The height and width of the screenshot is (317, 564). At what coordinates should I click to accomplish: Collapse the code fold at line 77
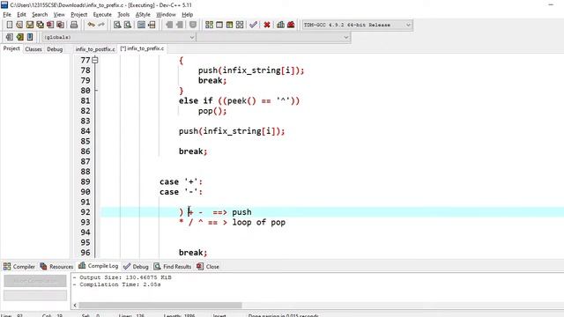pos(94,61)
